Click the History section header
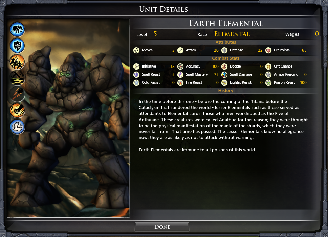328x237 pixels. [x=225, y=91]
